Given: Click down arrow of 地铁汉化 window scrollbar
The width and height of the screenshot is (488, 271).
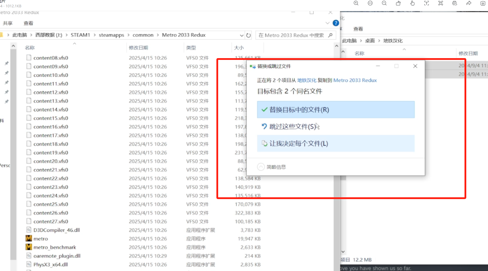Looking at the screenshot, I should pos(343,252).
